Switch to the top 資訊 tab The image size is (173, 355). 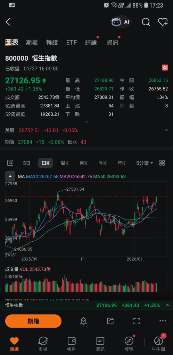point(112,42)
